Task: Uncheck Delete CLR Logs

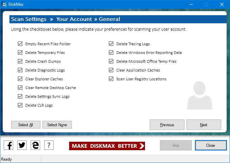Action: (20, 105)
